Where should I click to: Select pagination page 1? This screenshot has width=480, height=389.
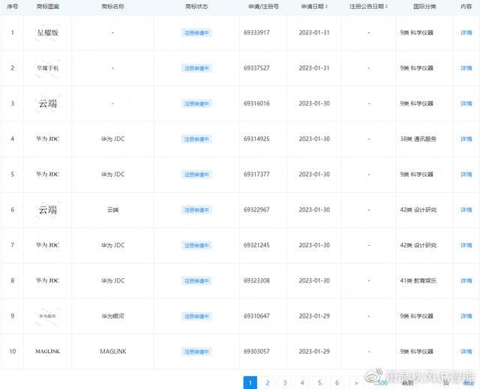[250, 382]
